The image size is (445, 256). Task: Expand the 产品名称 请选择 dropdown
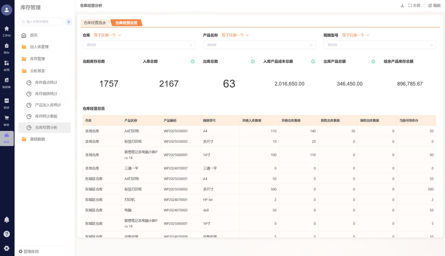pyautogui.click(x=259, y=45)
